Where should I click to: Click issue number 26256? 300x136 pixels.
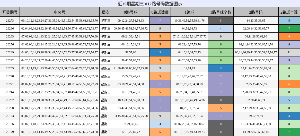[x=10, y=44]
